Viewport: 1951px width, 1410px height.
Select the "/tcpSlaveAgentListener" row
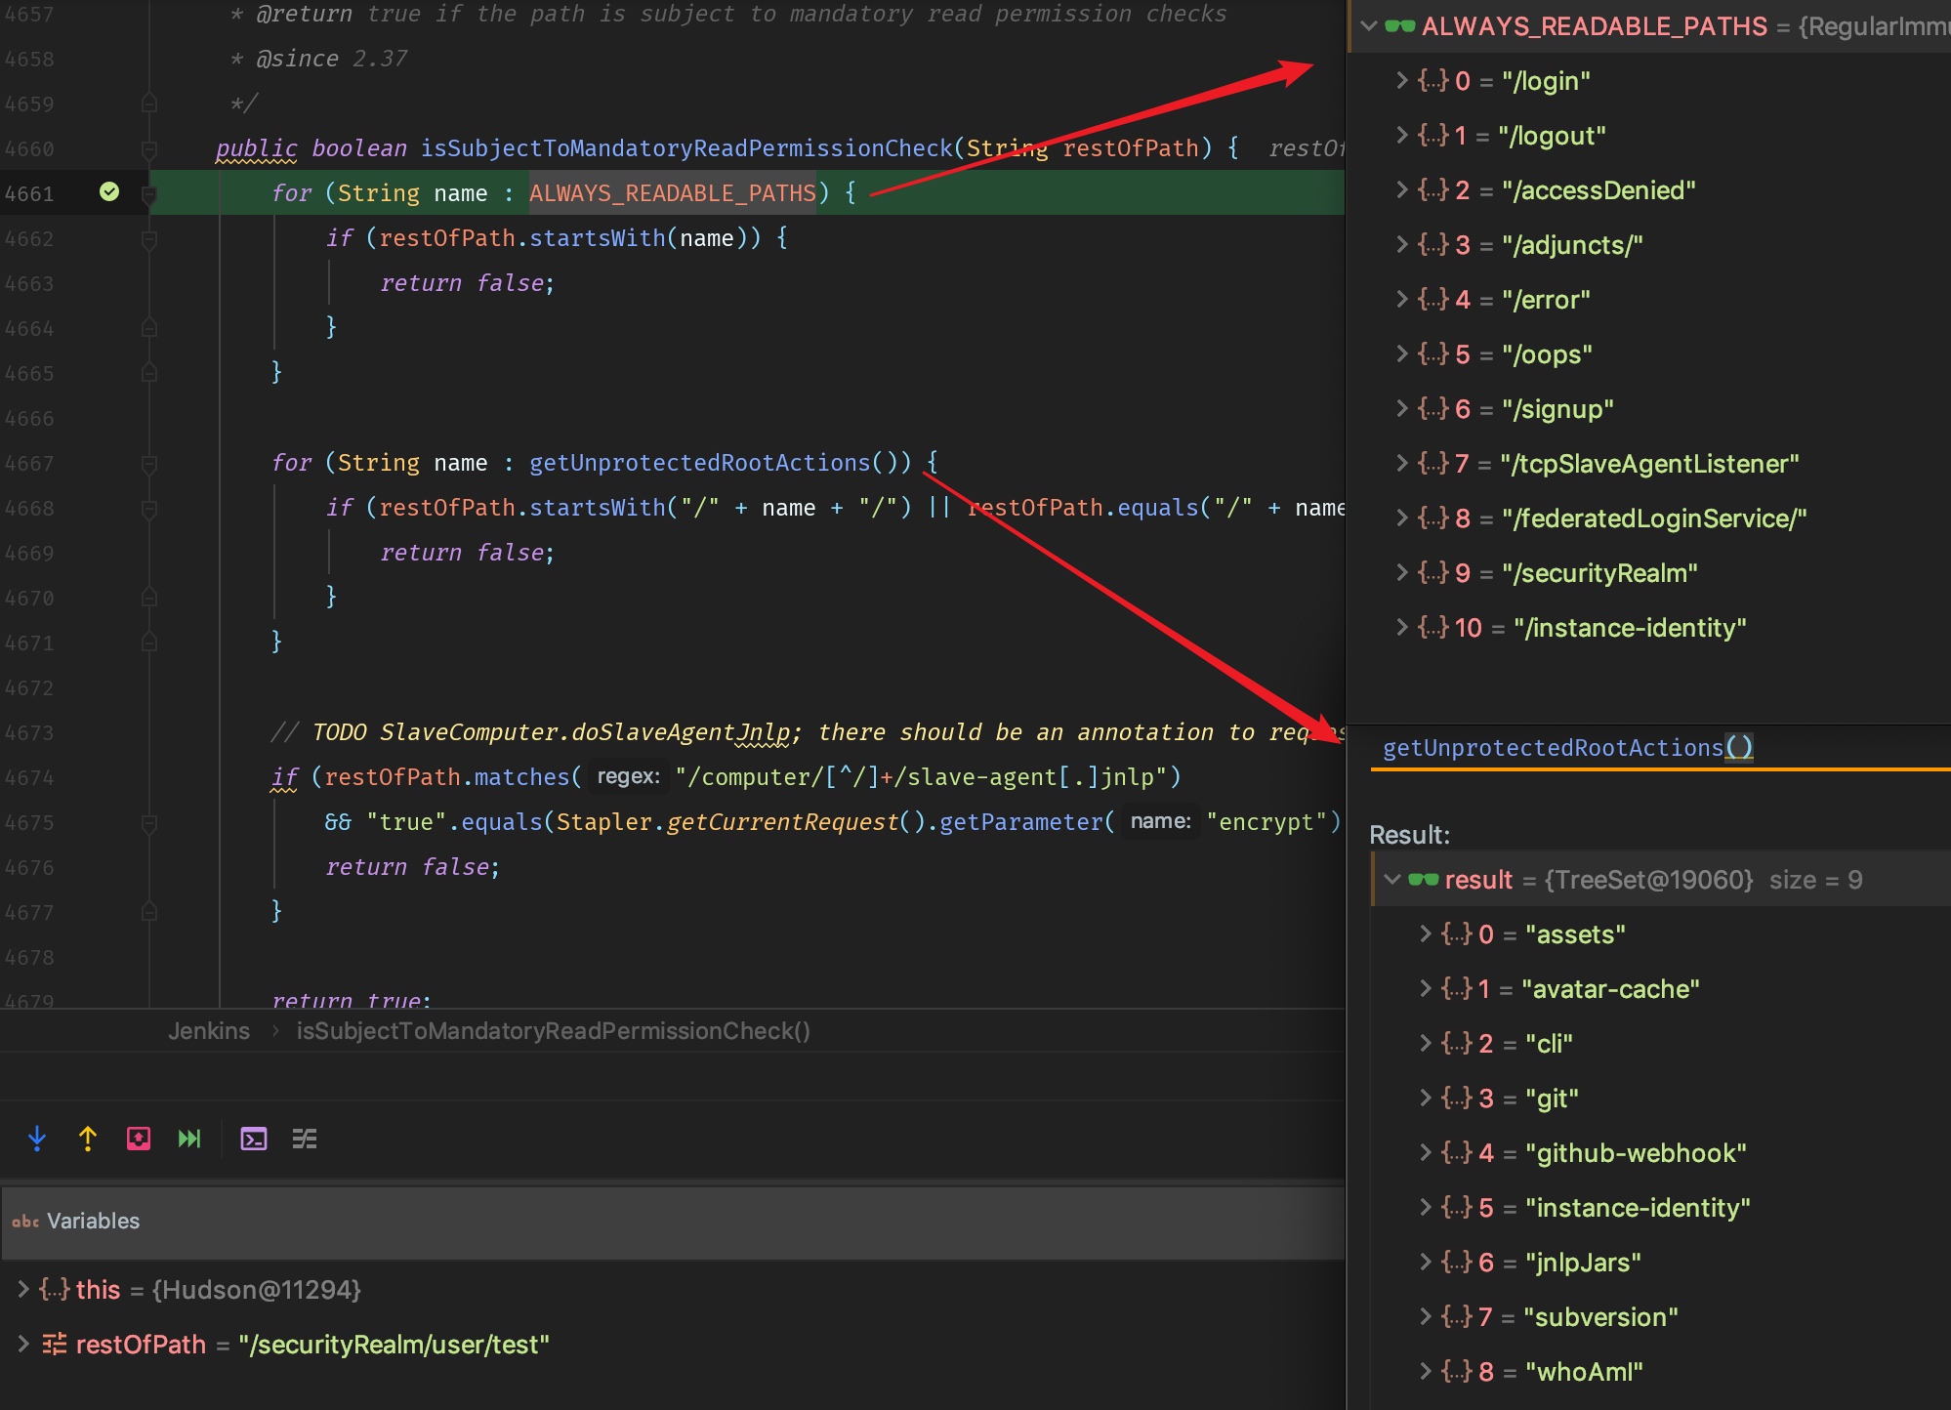tap(1648, 463)
